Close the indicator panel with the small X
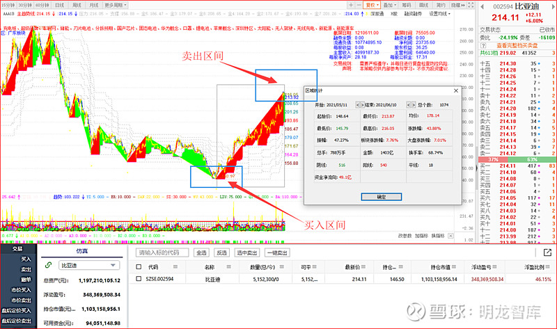This screenshot has height=329, width=557. click(x=450, y=236)
